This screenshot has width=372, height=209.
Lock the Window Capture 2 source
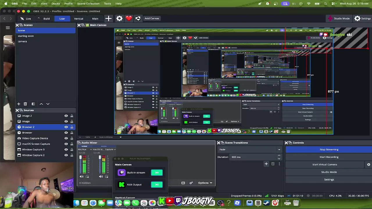[71, 155]
